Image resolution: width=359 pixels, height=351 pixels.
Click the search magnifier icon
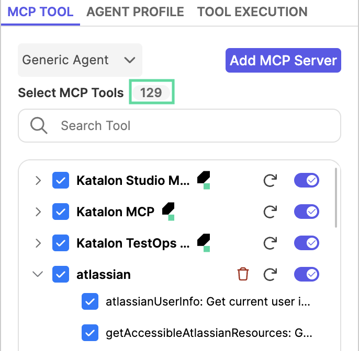click(39, 125)
